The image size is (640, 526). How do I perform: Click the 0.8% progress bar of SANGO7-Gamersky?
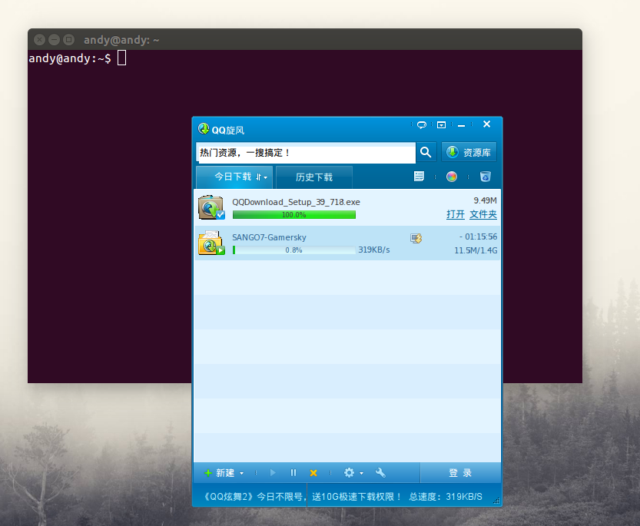pos(293,250)
